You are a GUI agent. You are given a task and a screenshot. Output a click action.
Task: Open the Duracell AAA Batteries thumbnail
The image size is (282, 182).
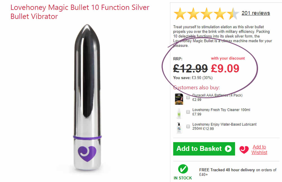click(x=179, y=99)
